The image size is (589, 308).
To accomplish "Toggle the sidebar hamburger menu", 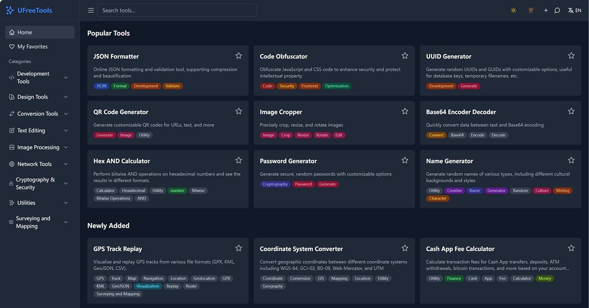I will 91,10.
